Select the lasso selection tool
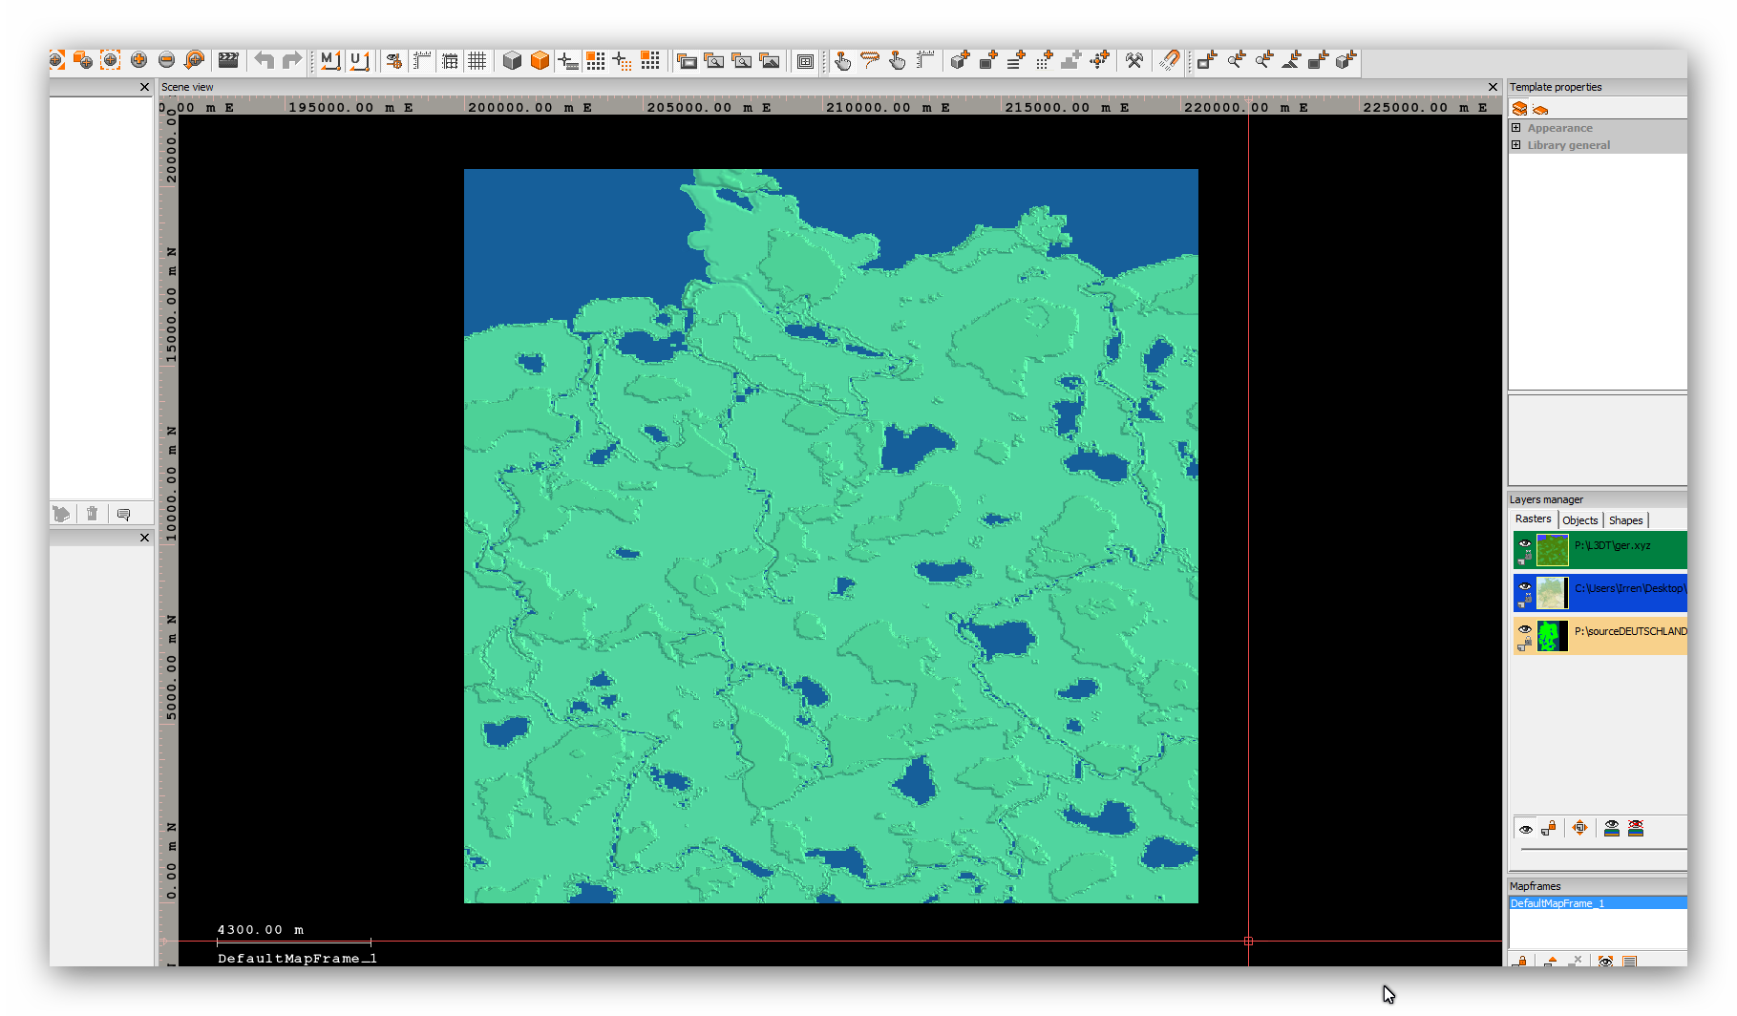1737x1016 pixels. coord(870,61)
